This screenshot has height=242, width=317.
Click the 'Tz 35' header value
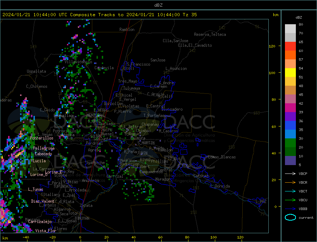189,15
